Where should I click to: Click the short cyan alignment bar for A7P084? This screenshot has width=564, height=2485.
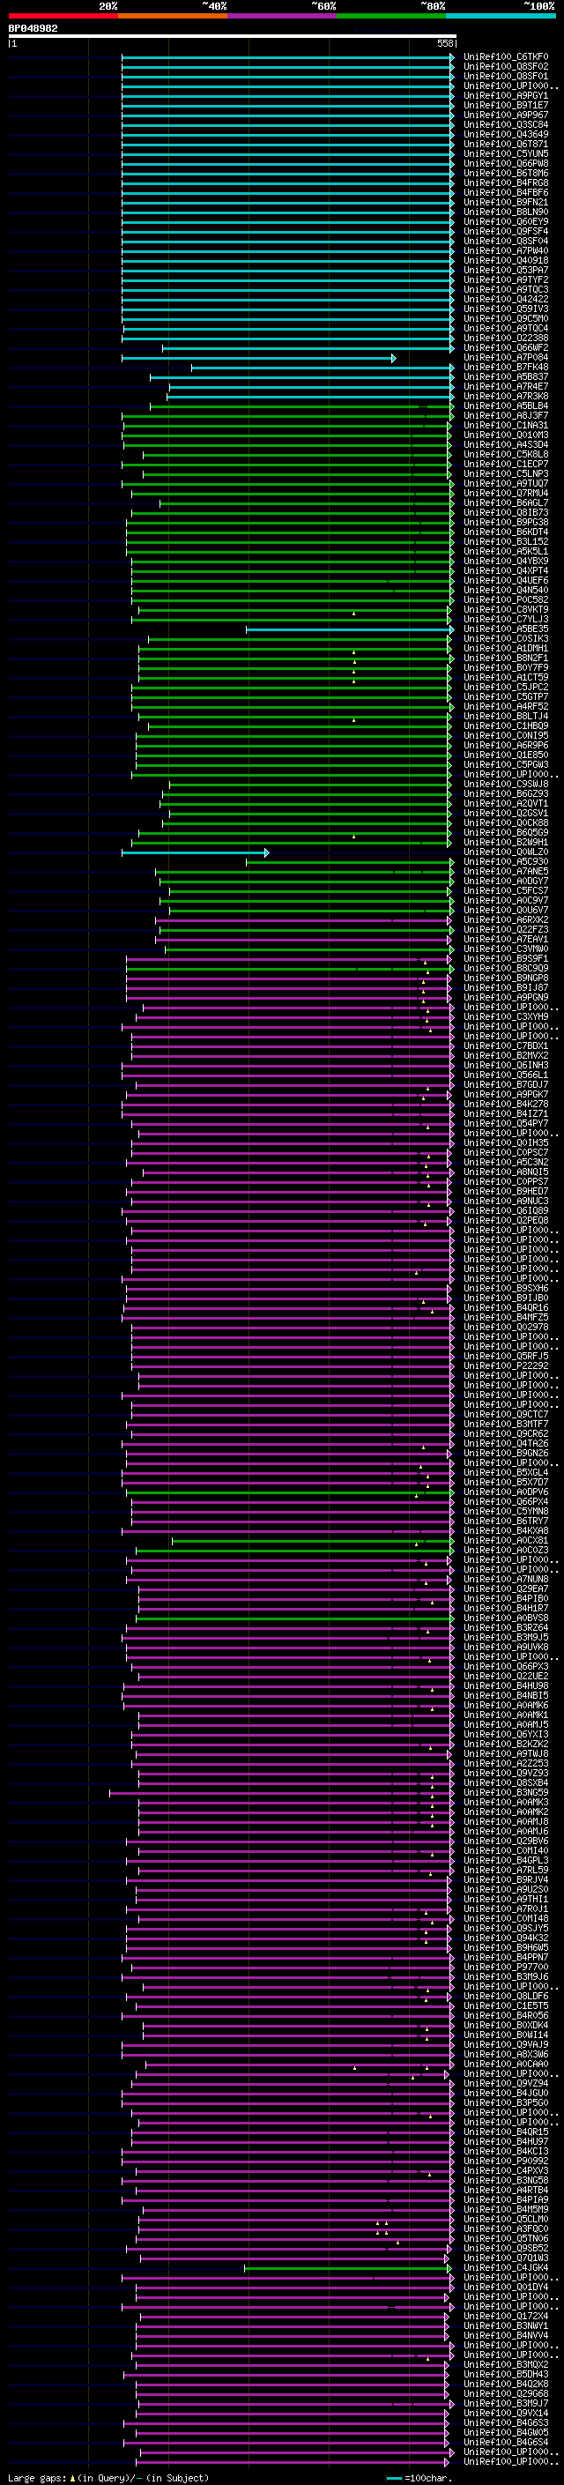tap(258, 358)
